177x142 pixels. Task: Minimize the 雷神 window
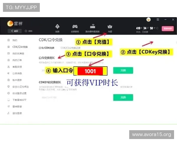coord(165,20)
